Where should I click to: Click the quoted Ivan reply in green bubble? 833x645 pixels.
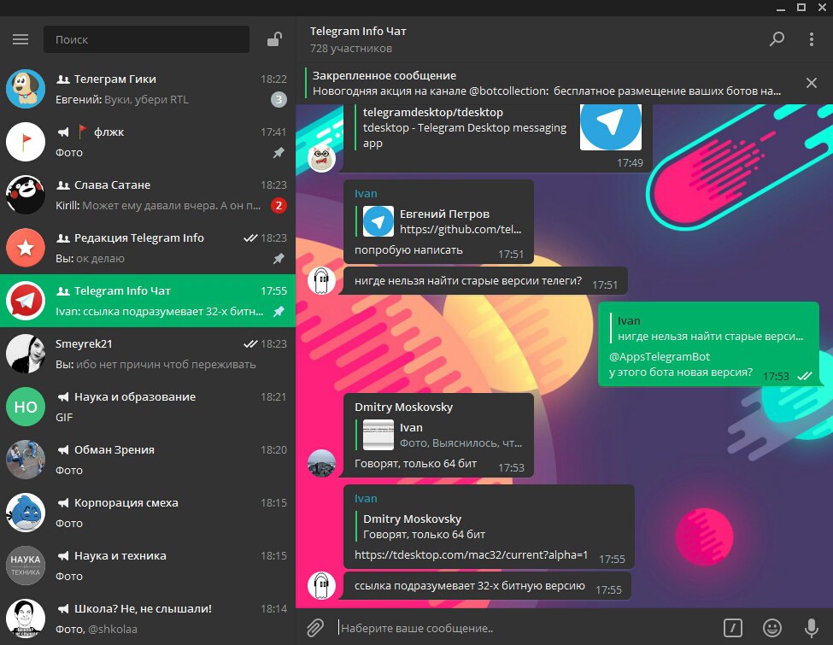[710, 328]
